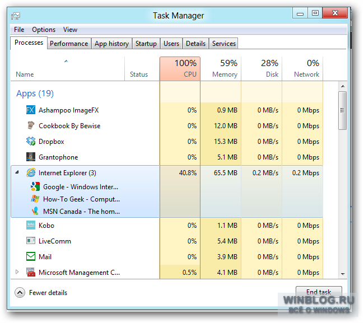Click Internet Explorer's 65.5 MB memory value
Viewport: 364px width, 323px height.
[x=226, y=173]
